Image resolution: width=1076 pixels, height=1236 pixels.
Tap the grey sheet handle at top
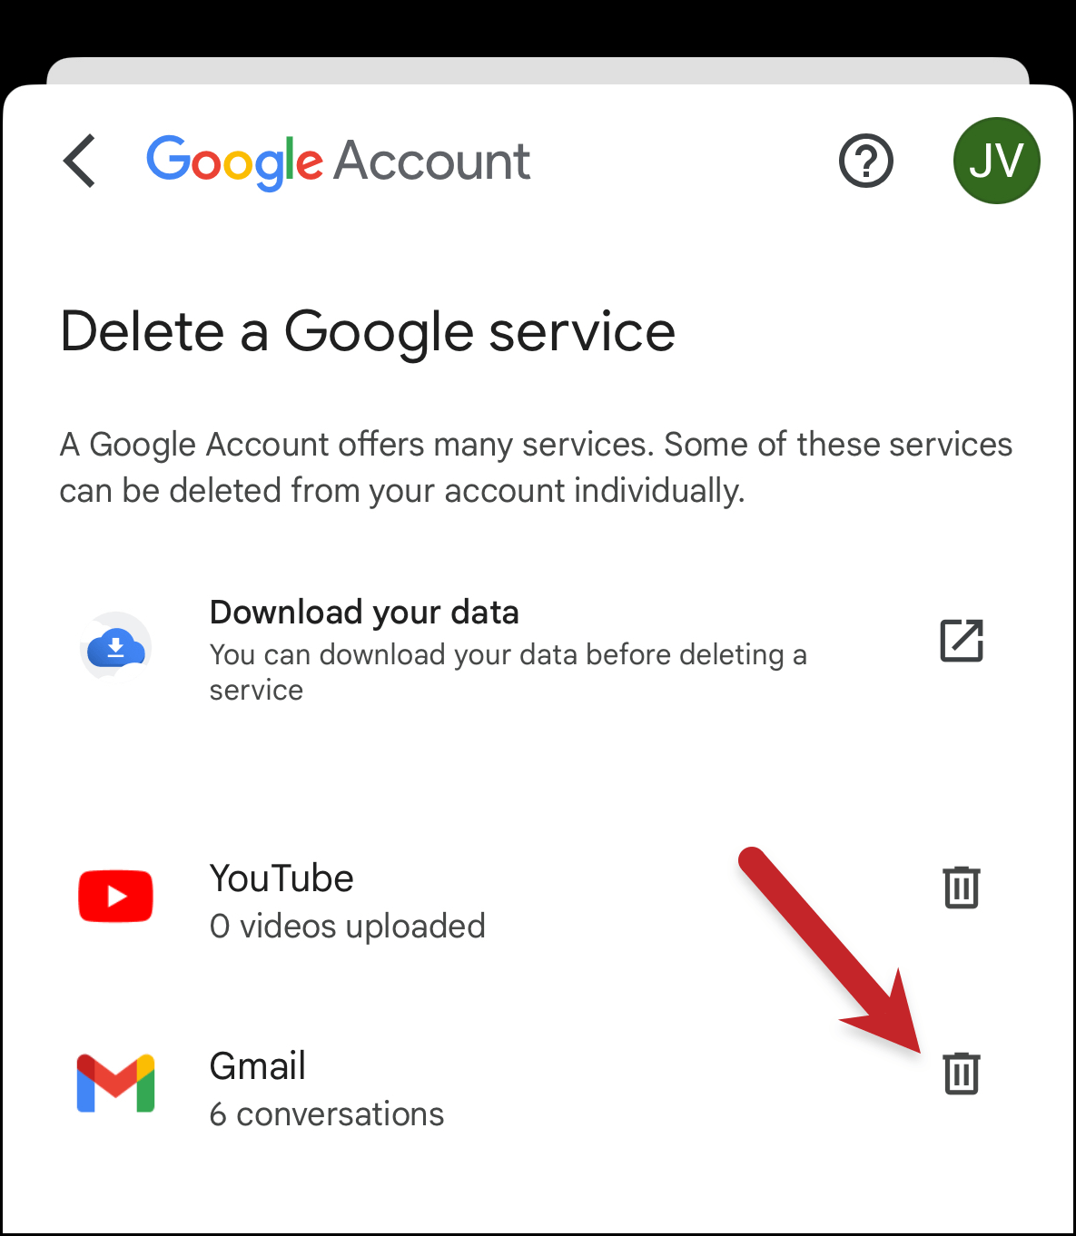538,71
